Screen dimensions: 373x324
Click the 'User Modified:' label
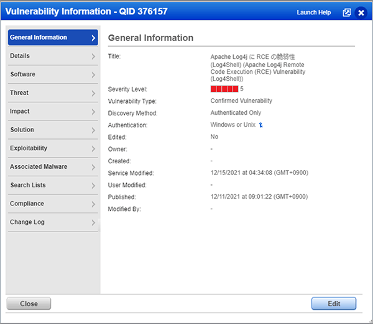click(x=127, y=185)
